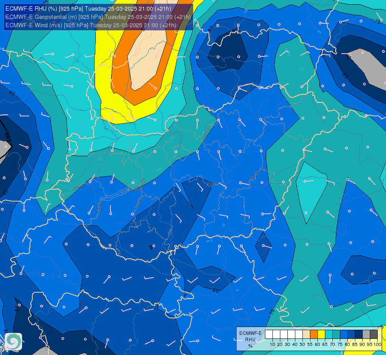Pick the dark gray 95–100% legend swatch
The width and height of the screenshot is (386, 355).
pos(374,334)
